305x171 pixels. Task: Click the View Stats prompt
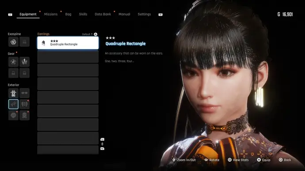[x=238, y=160]
